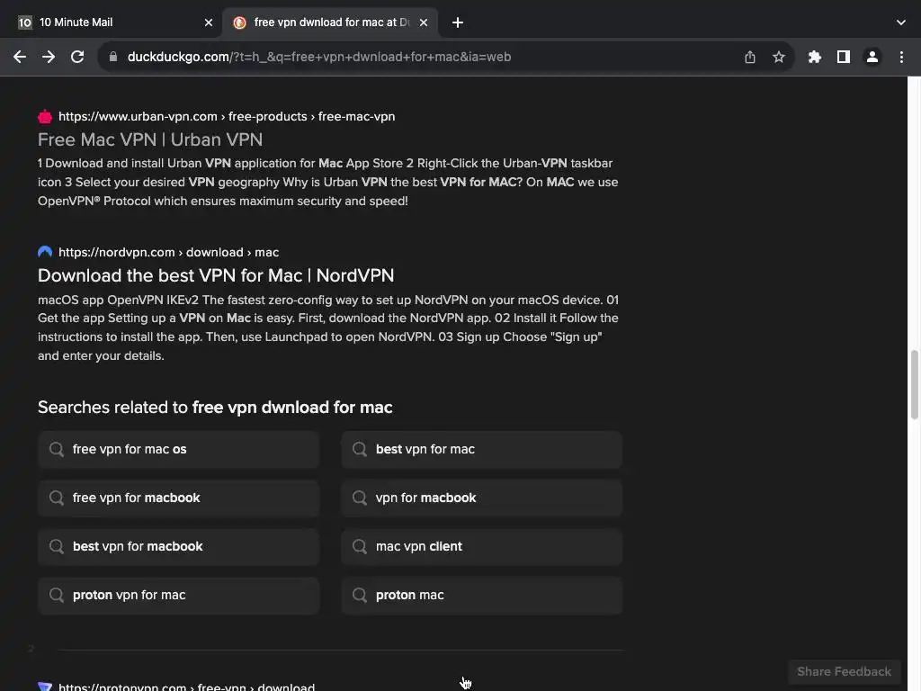921x691 pixels.
Task: Search related: mac vpn client
Action: click(482, 546)
